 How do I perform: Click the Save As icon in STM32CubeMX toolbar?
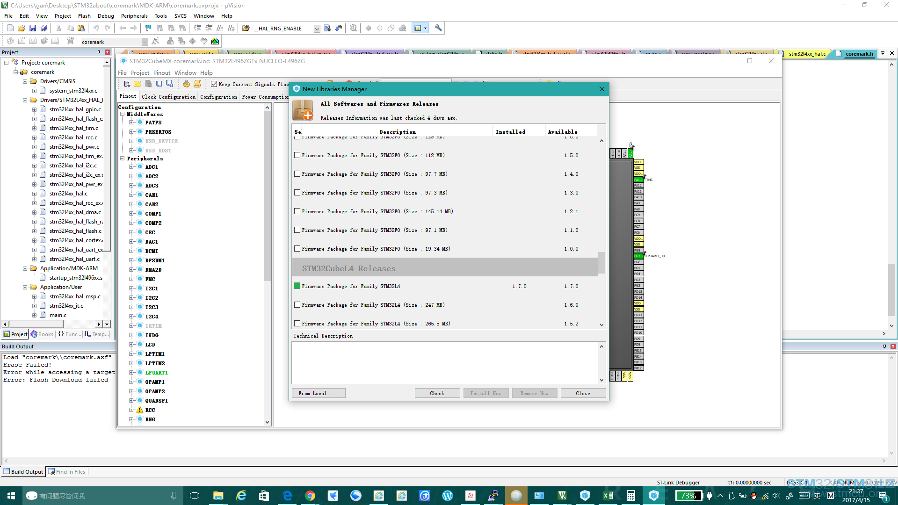pos(170,84)
